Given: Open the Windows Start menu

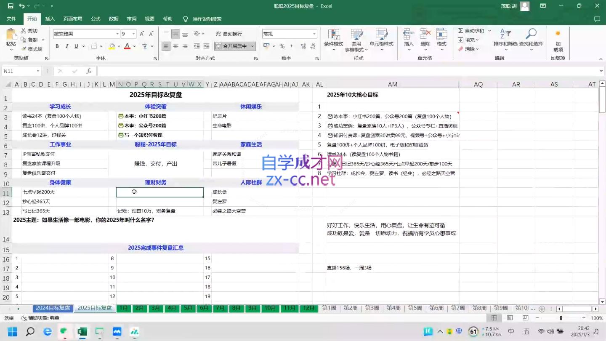Looking at the screenshot, I should pos(13,332).
